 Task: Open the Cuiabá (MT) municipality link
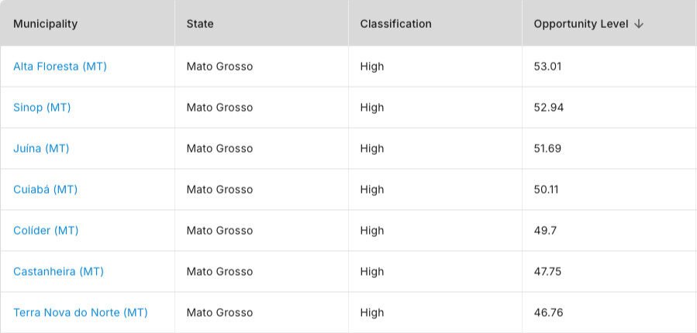pos(45,190)
